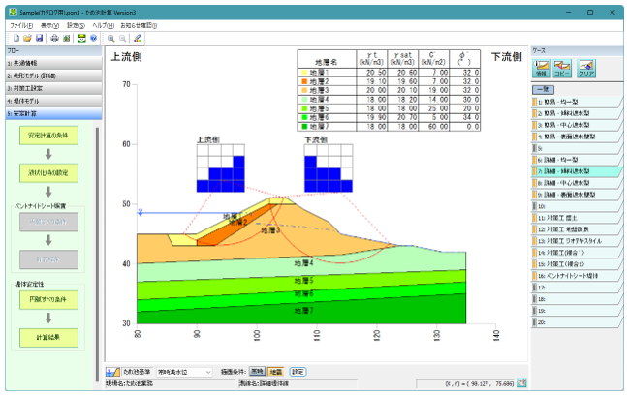The image size is (627, 395).
Task: Toggle the 地震 drawing condition button
Action: tap(275, 372)
